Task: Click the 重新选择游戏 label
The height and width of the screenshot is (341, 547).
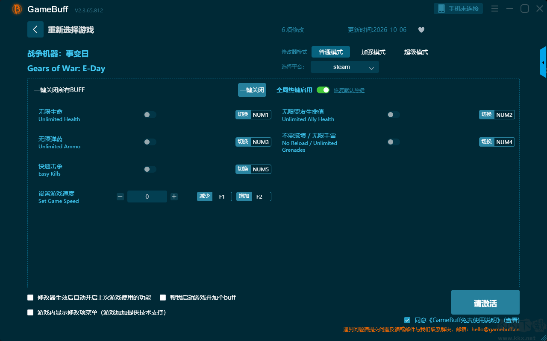Action: [x=71, y=30]
